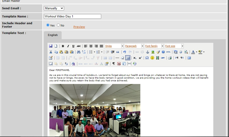Toggle fullscreen editor mode
This screenshot has width=229, height=137.
tap(189, 58)
